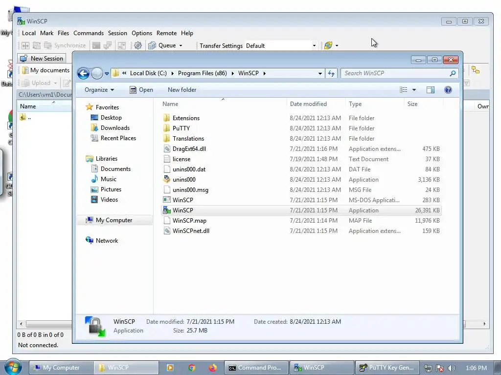Open Firefox from the taskbar

click(x=212, y=368)
